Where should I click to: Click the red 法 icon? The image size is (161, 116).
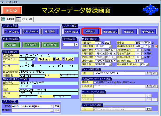[155, 46]
